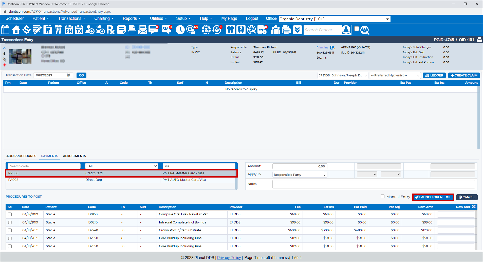The image size is (483, 262).
Task: Click the patient photo thumbnail
Action: (21, 56)
